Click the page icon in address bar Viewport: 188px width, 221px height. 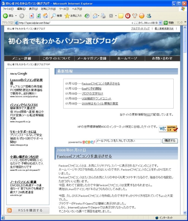(17, 23)
